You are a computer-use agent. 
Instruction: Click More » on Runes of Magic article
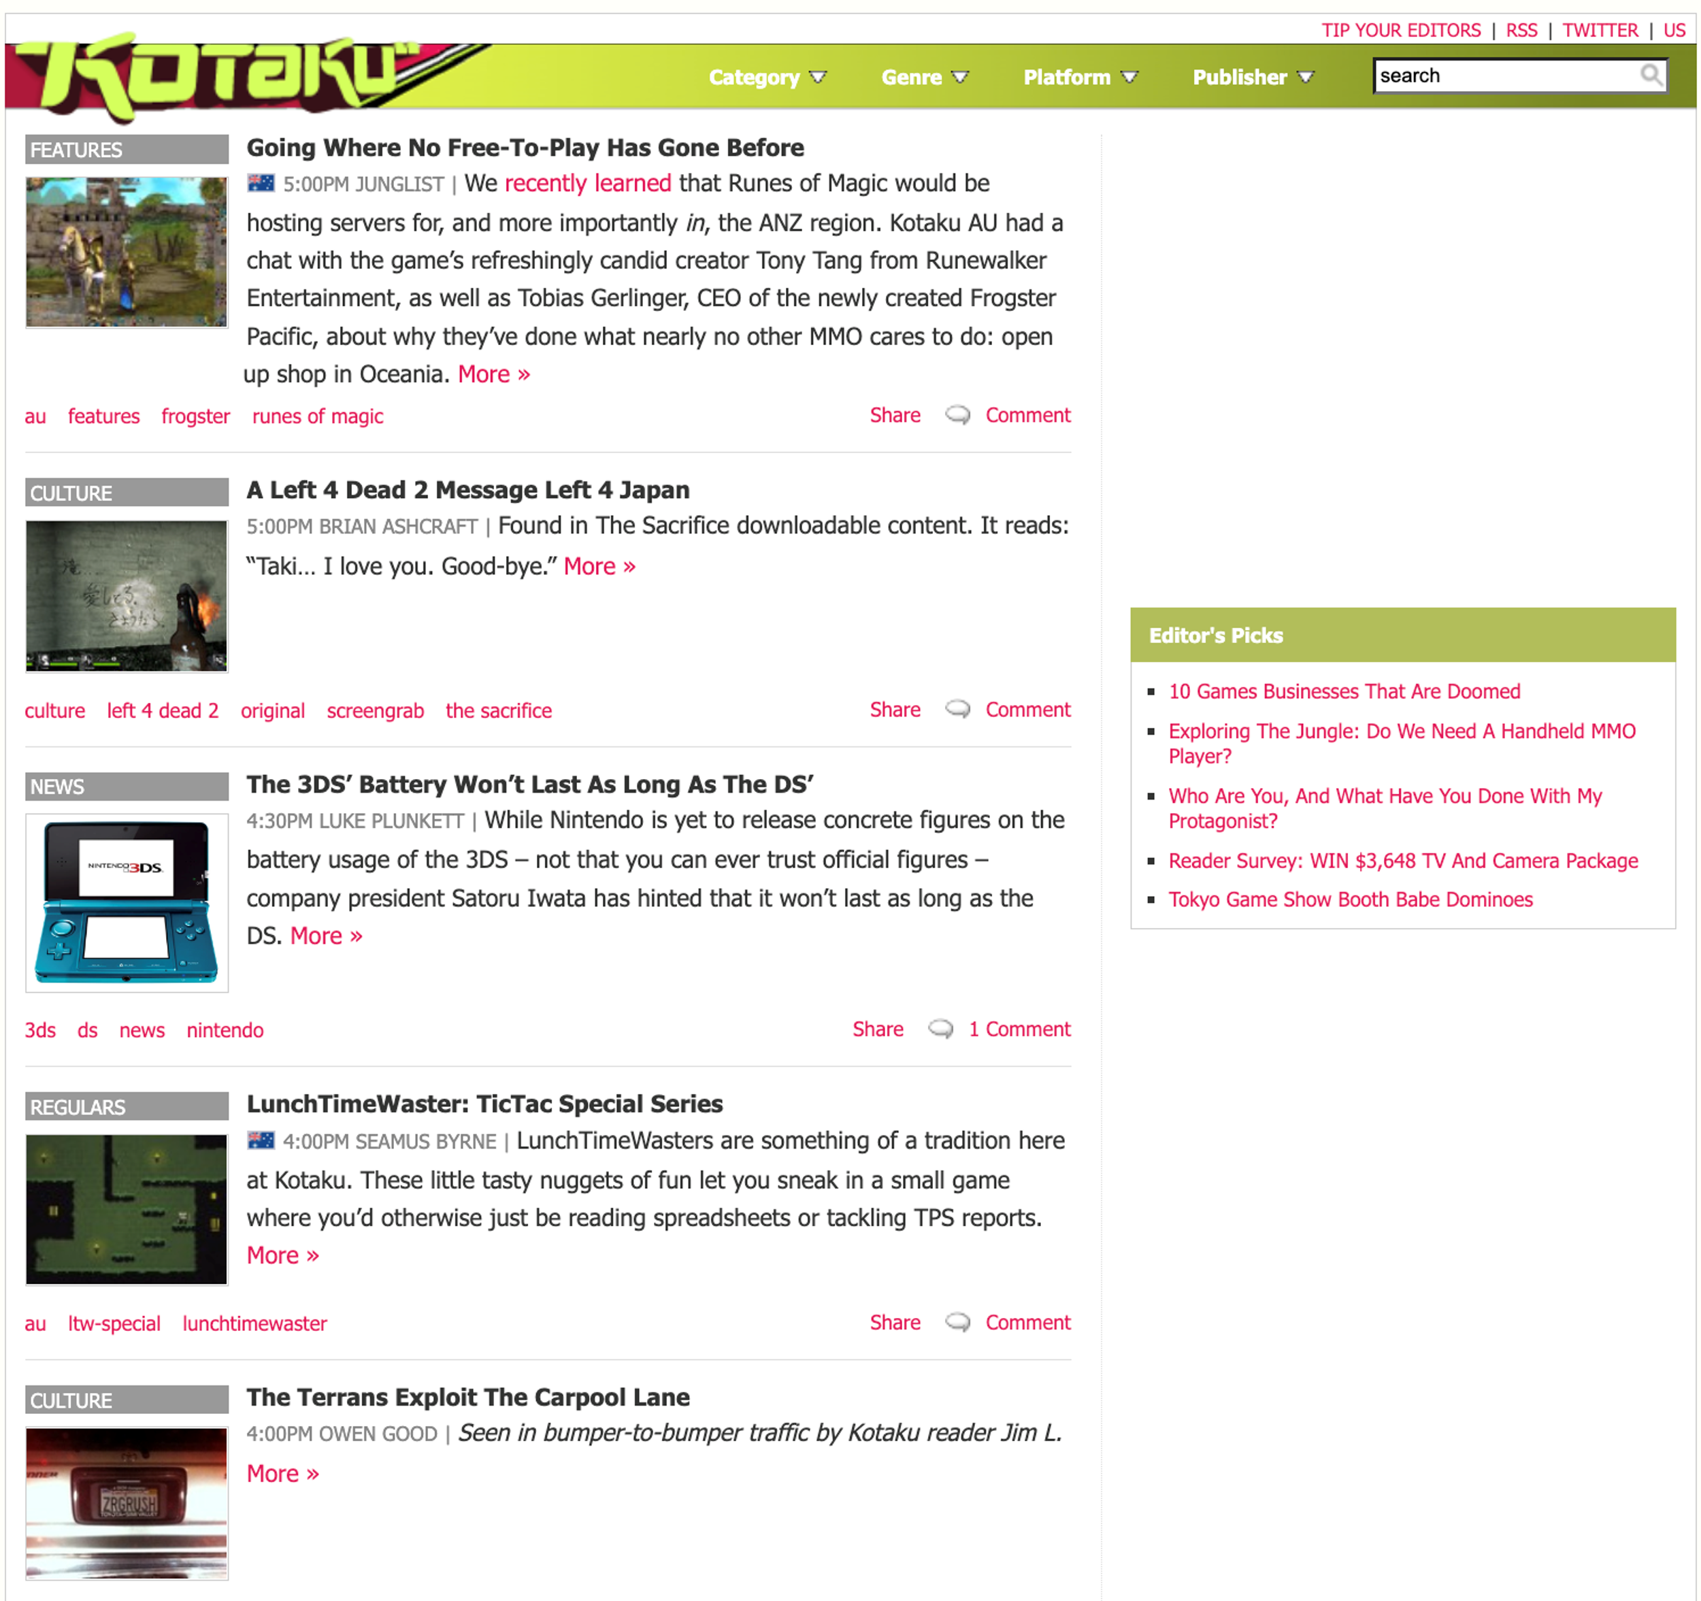pyautogui.click(x=494, y=375)
